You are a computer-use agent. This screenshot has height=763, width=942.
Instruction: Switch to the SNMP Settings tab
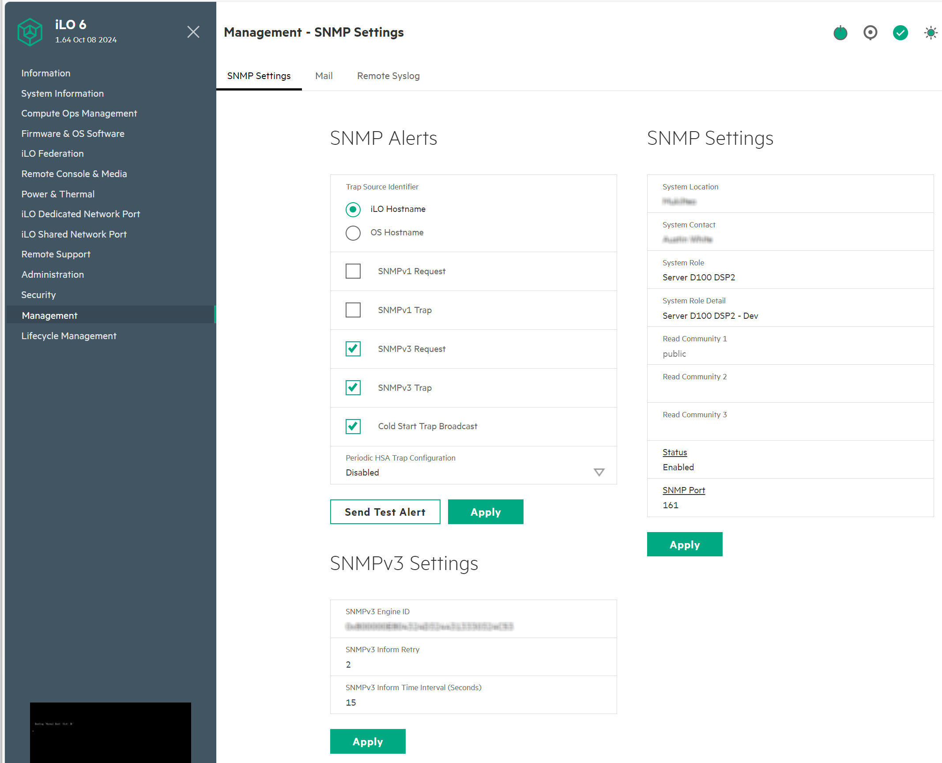(259, 76)
